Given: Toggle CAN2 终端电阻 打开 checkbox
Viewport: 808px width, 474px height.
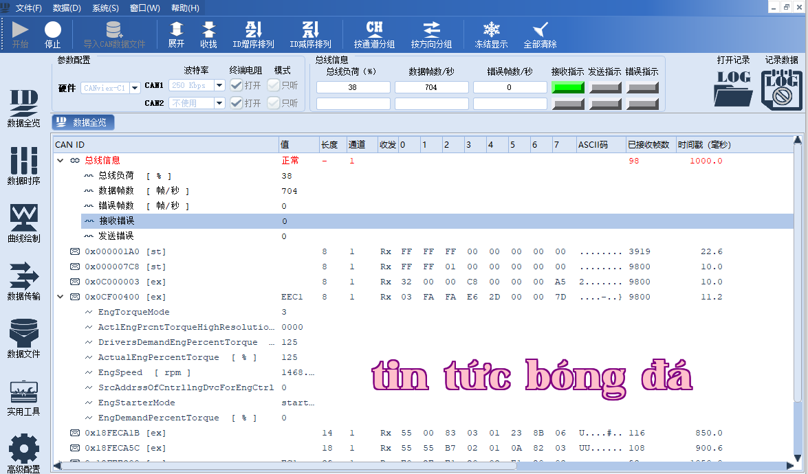Looking at the screenshot, I should pyautogui.click(x=237, y=103).
